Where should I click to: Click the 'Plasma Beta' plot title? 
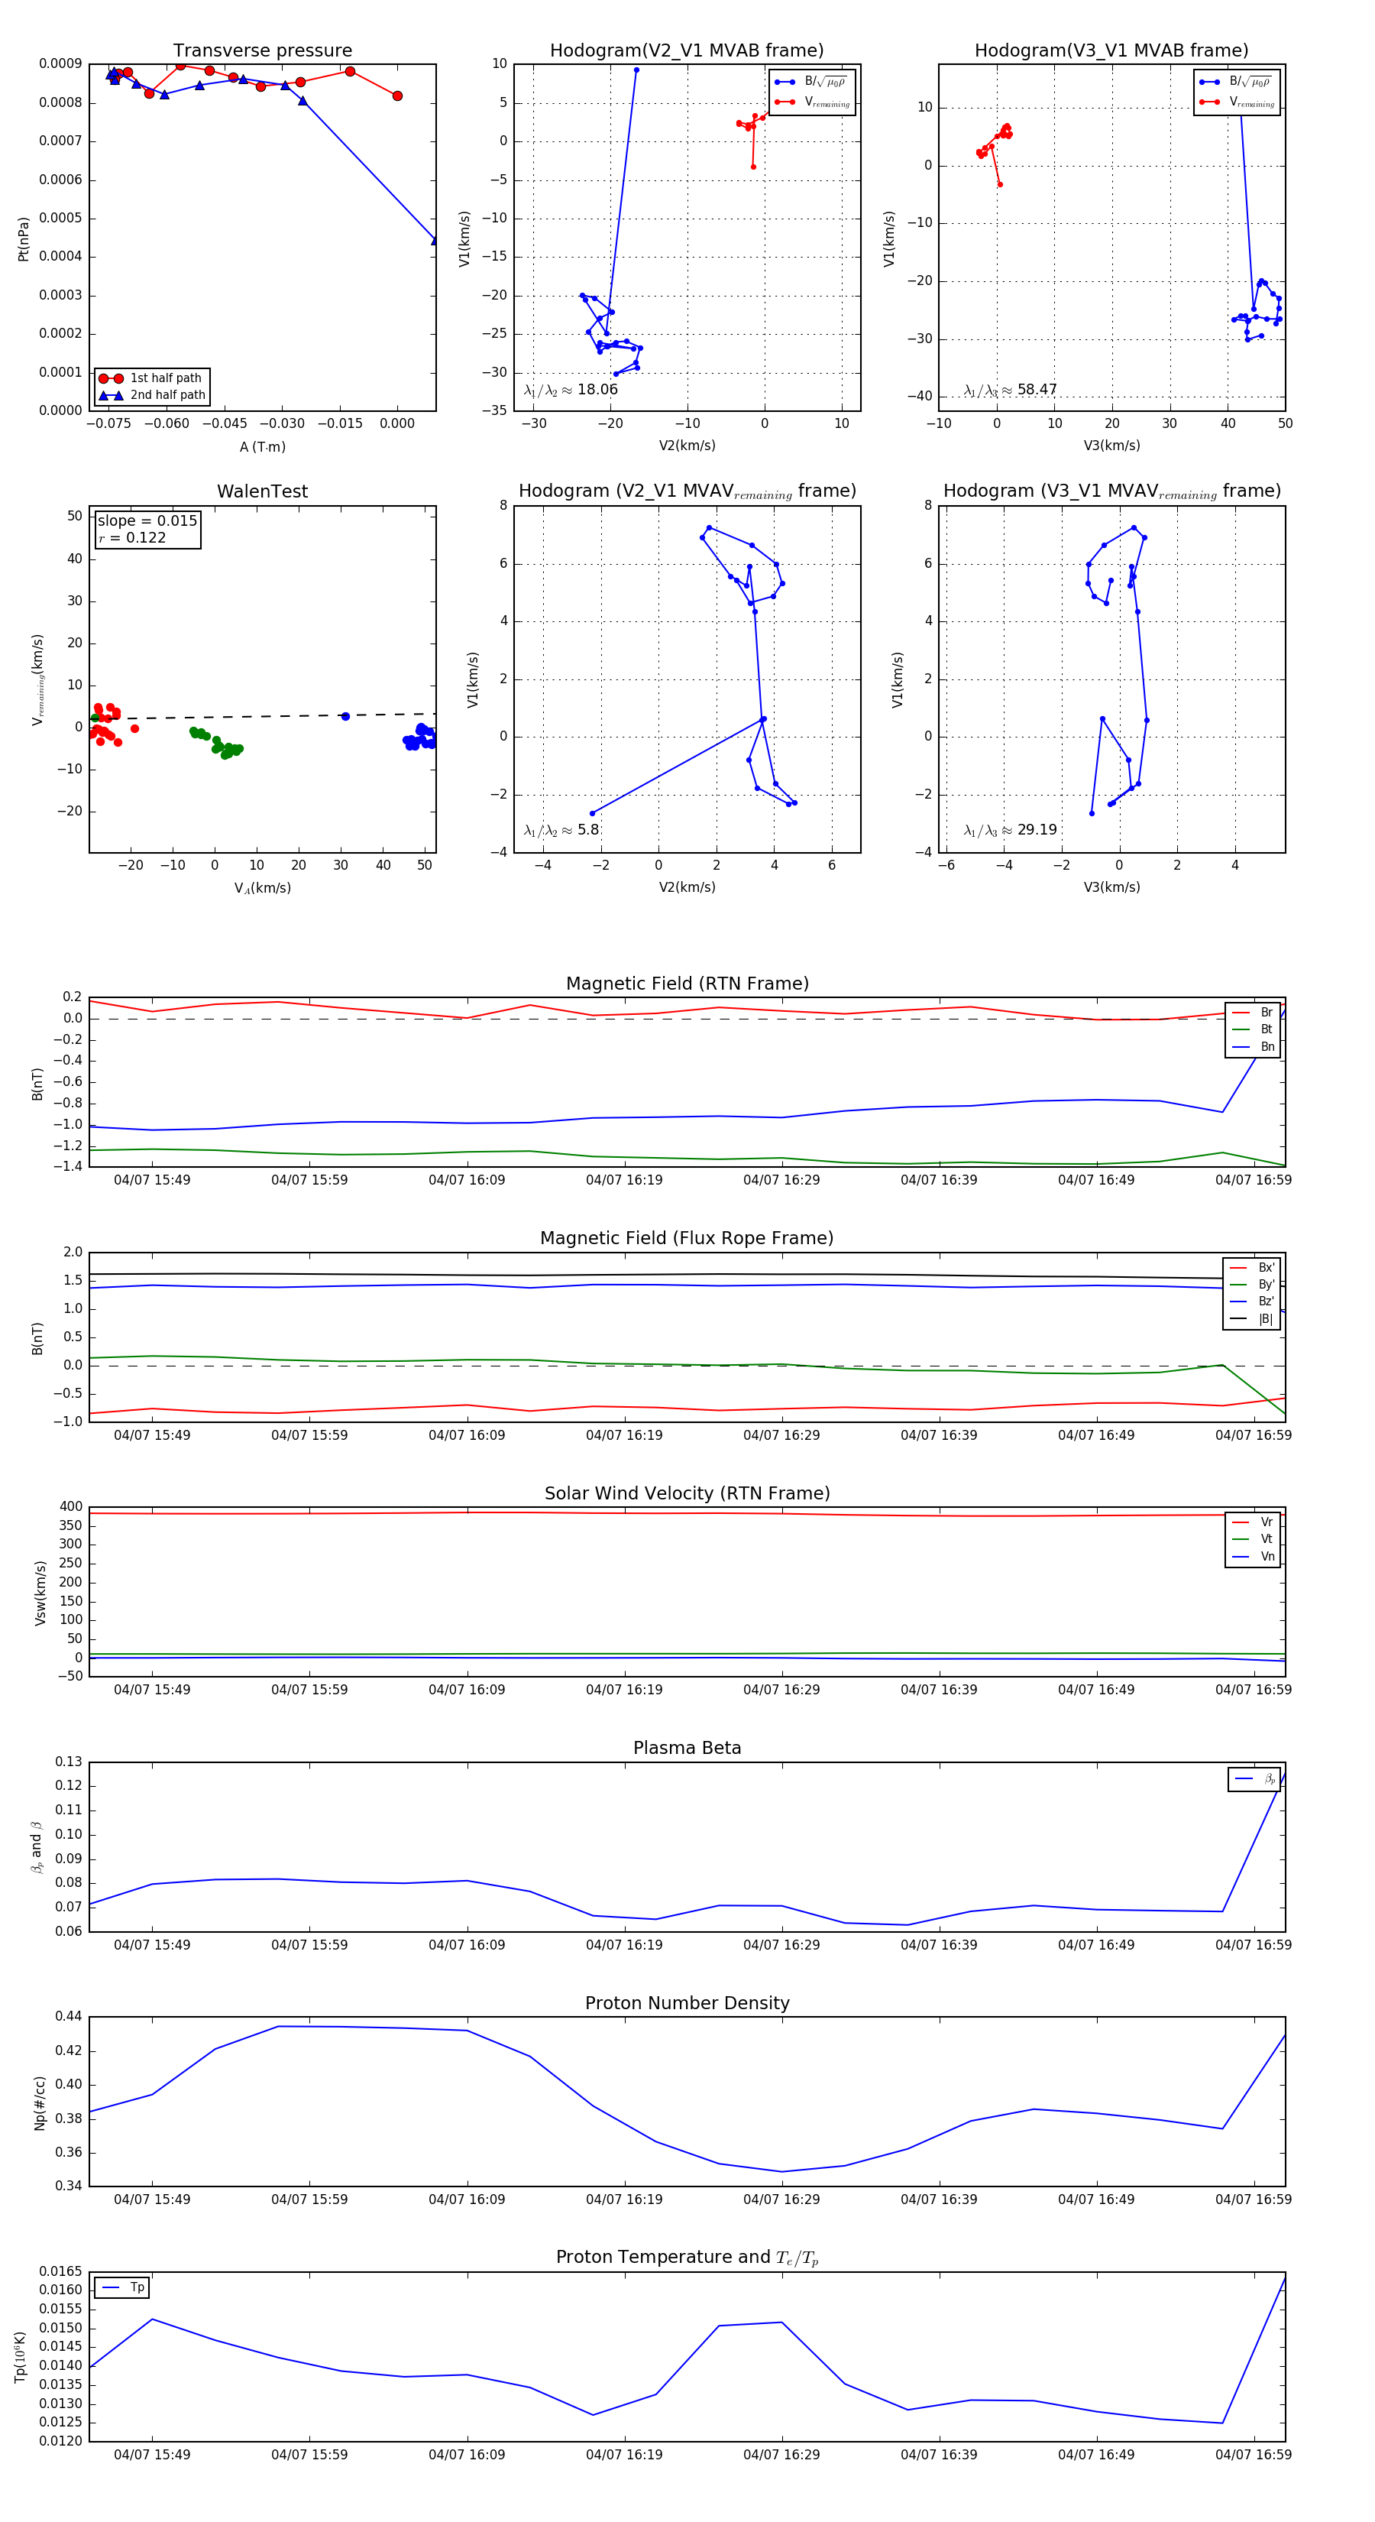pyautogui.click(x=687, y=1748)
